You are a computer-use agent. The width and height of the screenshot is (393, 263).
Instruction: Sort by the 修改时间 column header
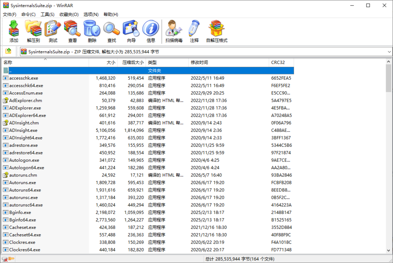pos(229,62)
